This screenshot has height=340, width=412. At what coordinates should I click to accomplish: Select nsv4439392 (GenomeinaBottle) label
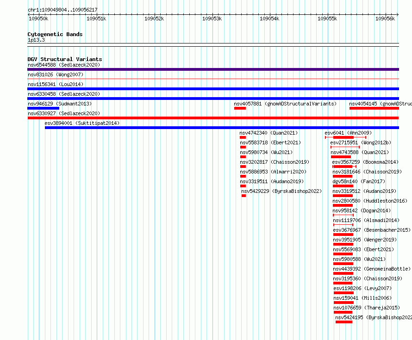(372, 269)
